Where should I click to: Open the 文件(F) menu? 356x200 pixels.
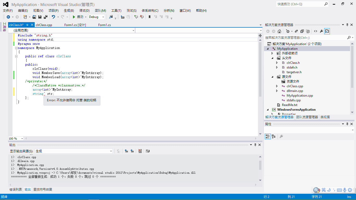click(x=8, y=11)
